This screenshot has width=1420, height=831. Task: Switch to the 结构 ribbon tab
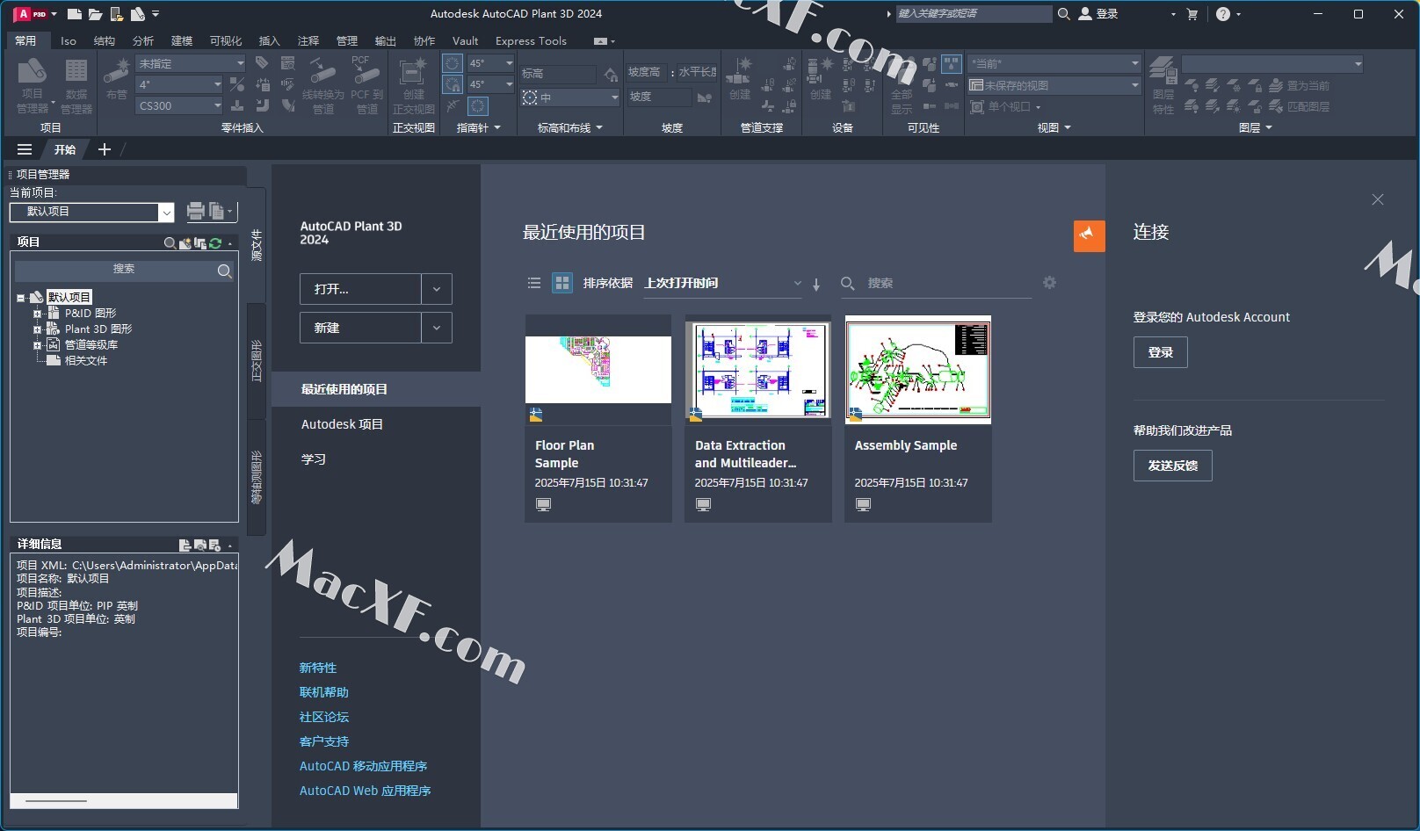click(104, 41)
